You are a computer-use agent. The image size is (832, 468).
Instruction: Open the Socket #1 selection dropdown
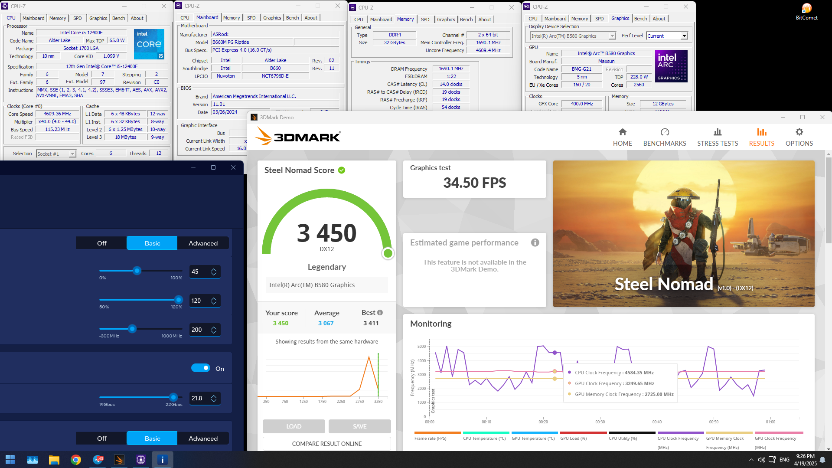point(56,154)
